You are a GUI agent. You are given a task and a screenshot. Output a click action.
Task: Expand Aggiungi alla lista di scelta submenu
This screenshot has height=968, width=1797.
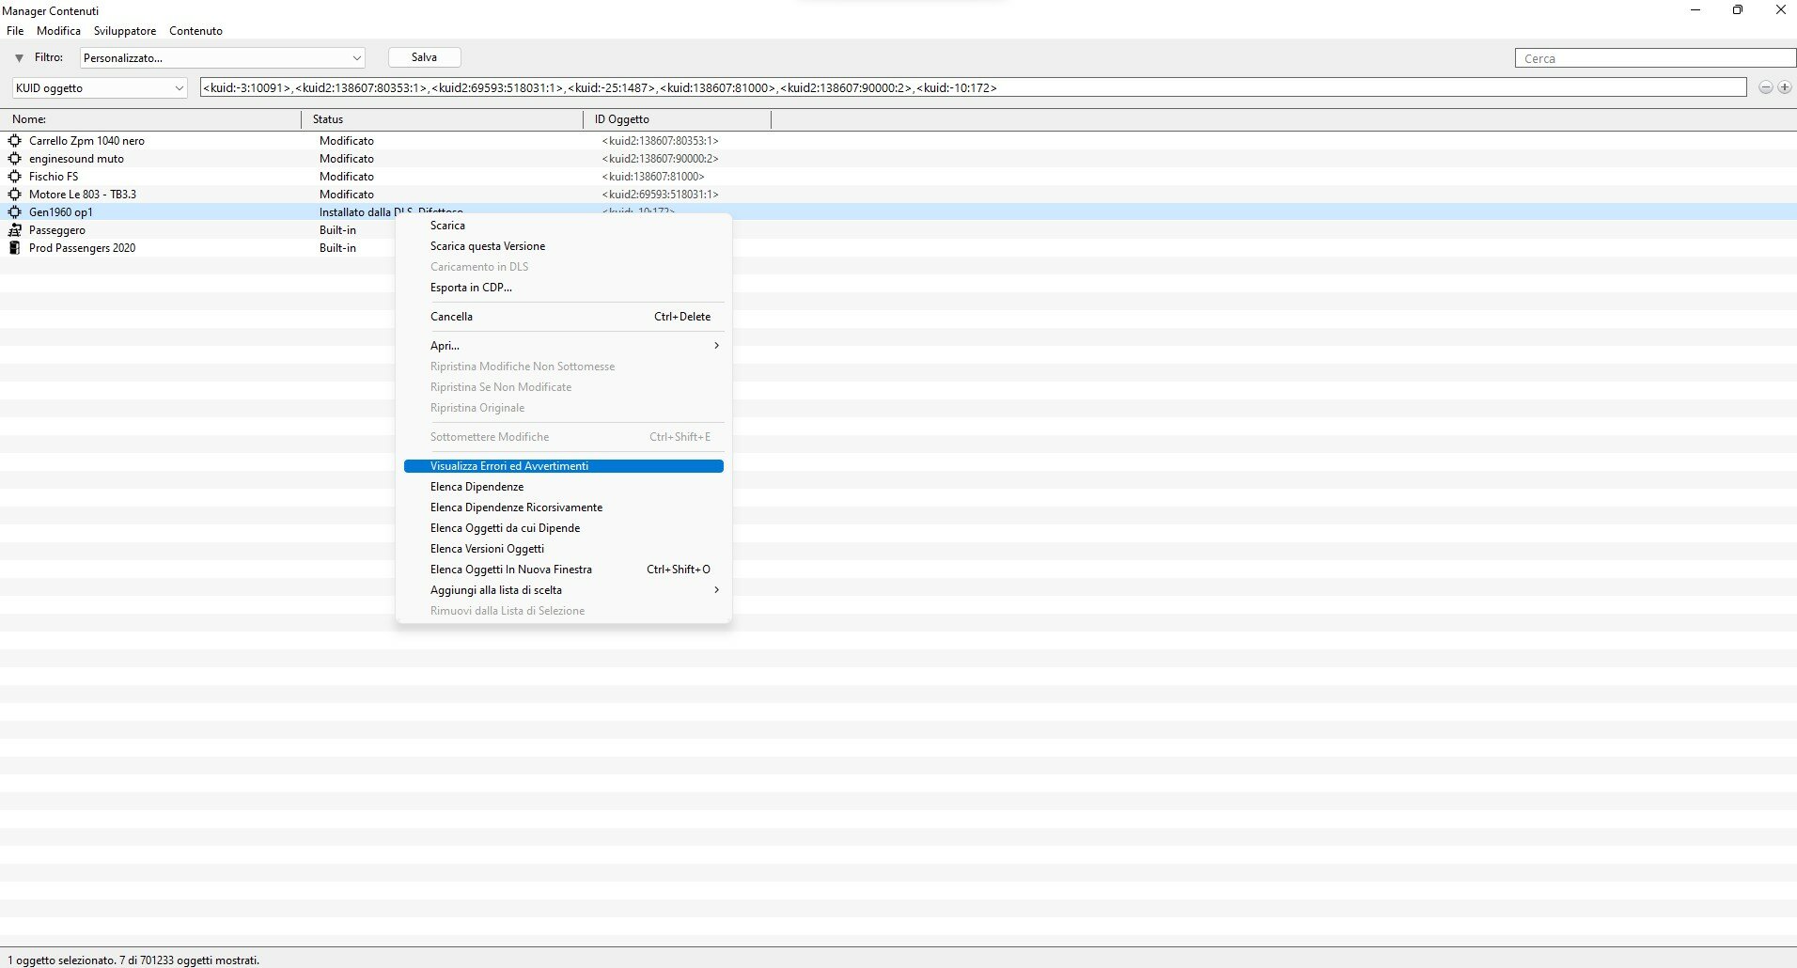(x=564, y=590)
